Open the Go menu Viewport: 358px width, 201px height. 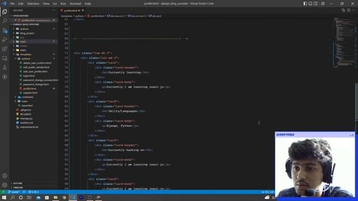tap(55, 3)
